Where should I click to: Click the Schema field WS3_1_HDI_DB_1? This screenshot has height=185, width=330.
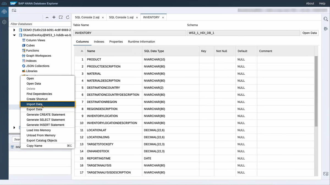[243, 33]
